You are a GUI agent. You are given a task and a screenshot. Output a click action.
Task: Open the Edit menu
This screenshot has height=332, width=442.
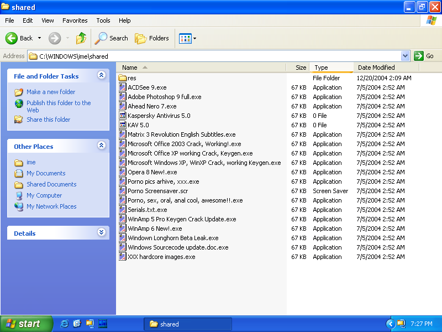(28, 20)
